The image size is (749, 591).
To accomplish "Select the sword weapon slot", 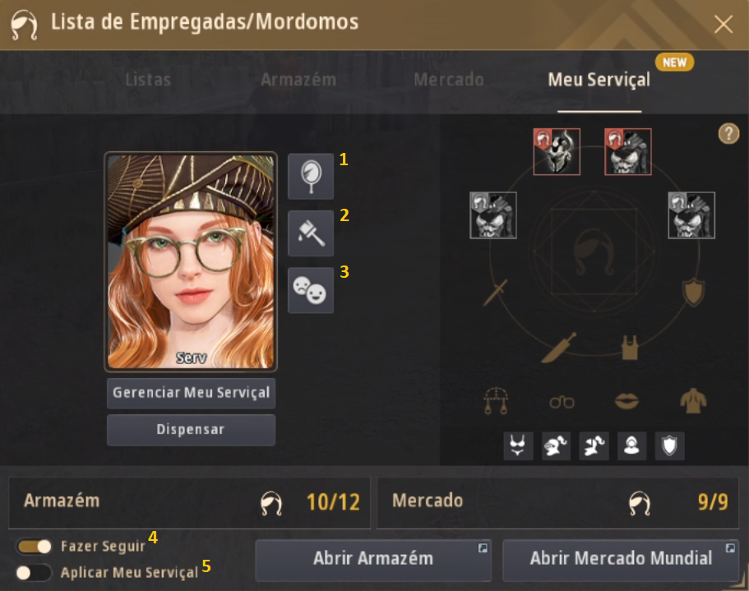I will 495,293.
